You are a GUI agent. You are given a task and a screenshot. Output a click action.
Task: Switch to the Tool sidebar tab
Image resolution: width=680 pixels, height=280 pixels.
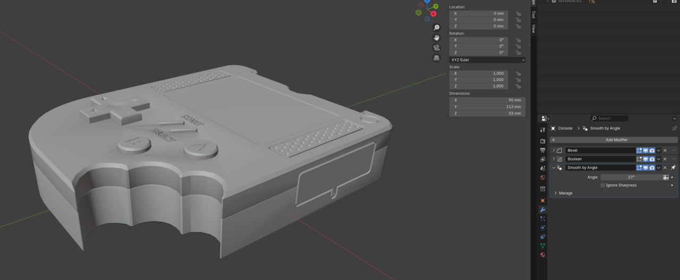tap(533, 14)
